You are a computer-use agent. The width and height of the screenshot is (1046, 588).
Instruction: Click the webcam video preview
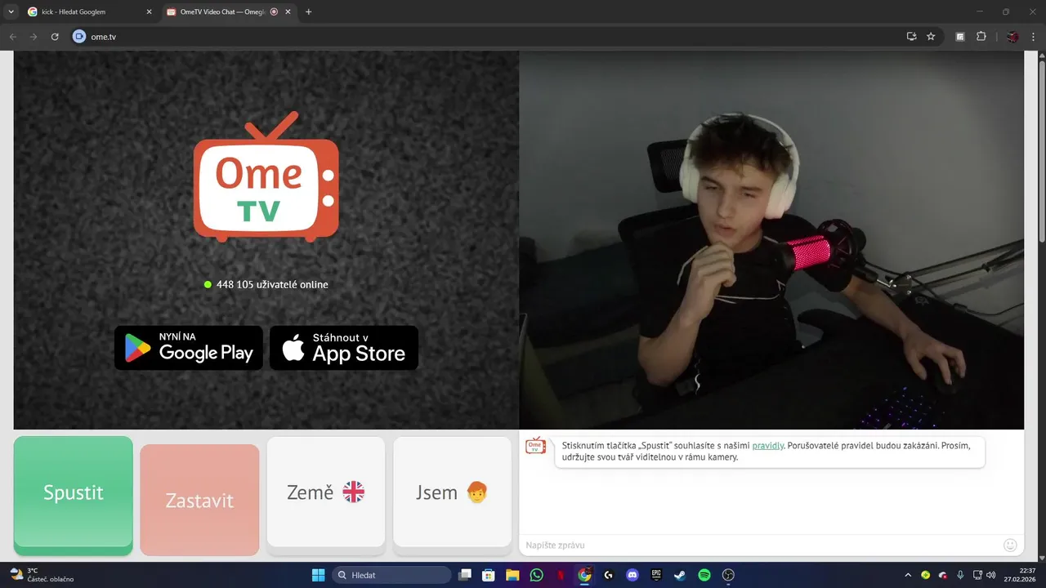(771, 240)
